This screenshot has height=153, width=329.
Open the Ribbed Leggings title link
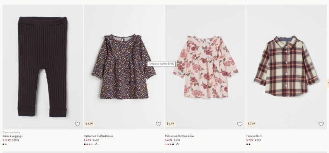coord(13,136)
